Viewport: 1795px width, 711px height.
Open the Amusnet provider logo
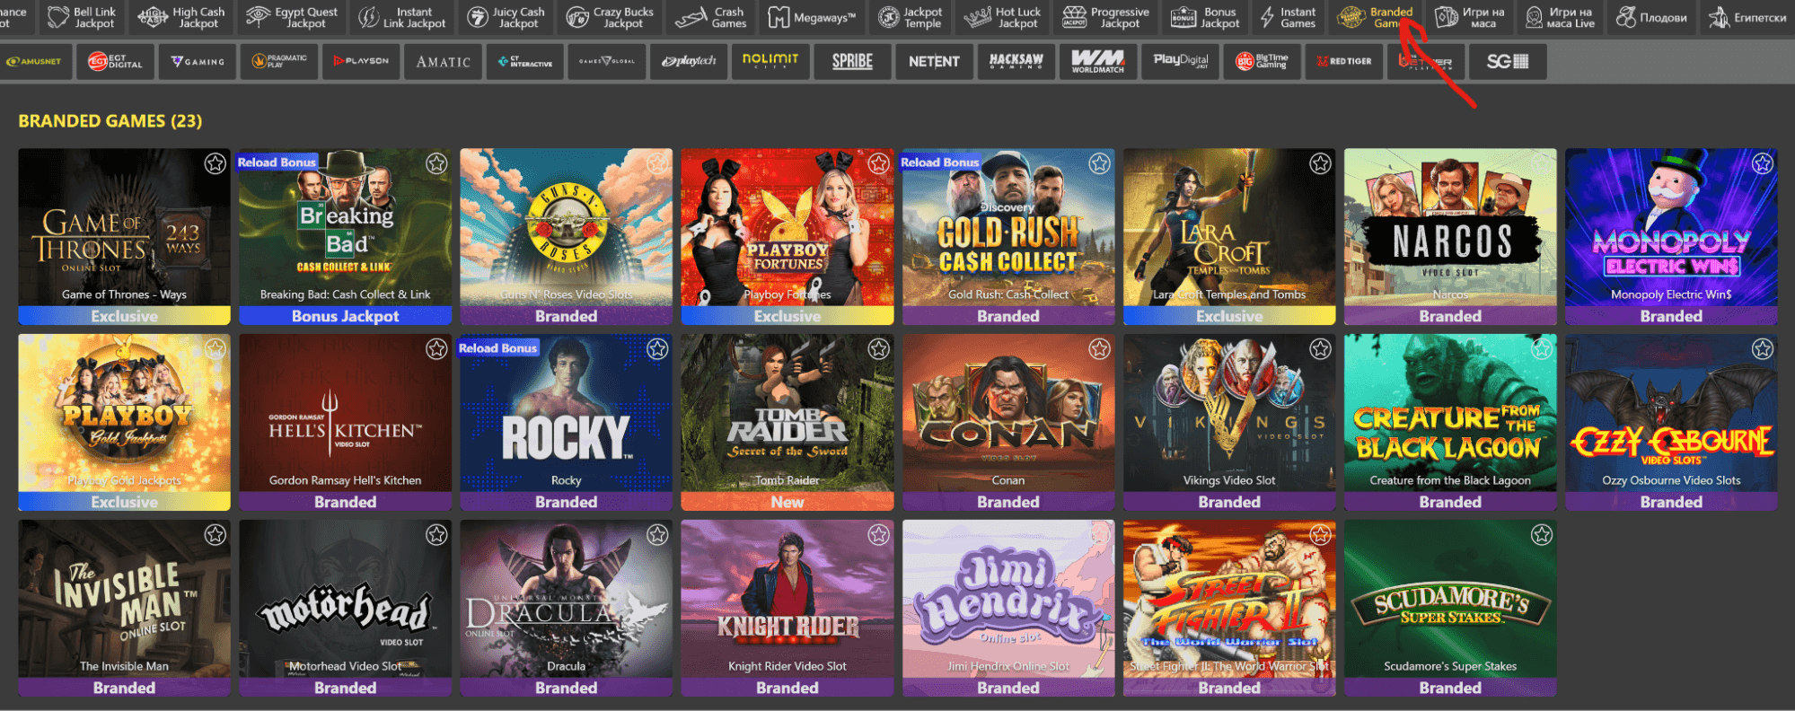[34, 62]
